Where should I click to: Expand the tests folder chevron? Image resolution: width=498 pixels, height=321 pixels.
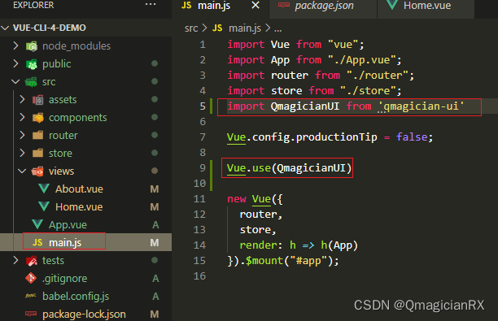[x=15, y=260]
